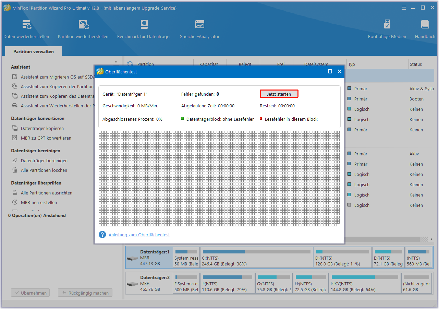Select (NTFS) 560 MB partition block
This screenshot has width=439, height=309.
pos(419,258)
